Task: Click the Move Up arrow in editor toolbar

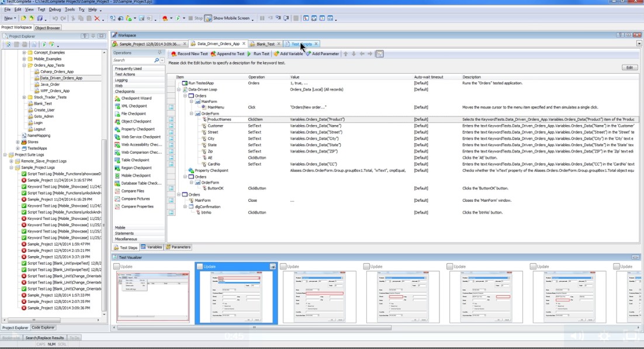Action: 345,54
